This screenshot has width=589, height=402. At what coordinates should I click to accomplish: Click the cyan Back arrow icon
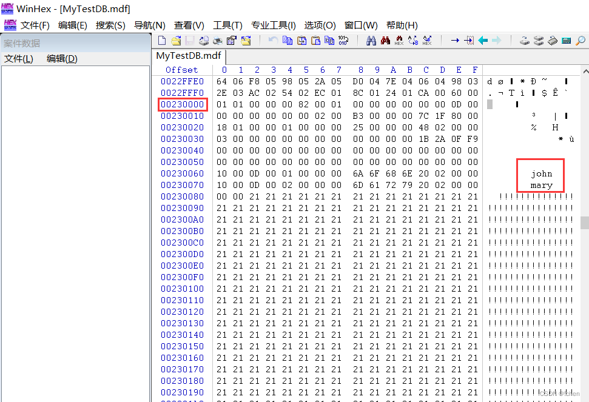click(483, 41)
